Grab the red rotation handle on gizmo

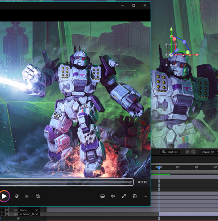(174, 39)
